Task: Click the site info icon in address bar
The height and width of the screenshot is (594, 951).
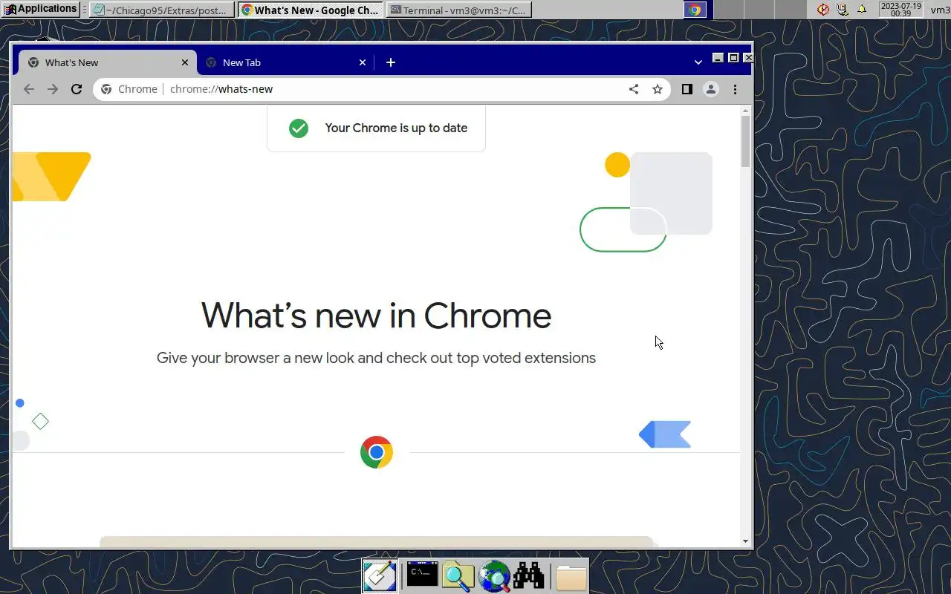Action: (x=106, y=89)
